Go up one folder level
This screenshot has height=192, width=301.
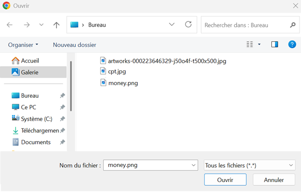(x=56, y=25)
